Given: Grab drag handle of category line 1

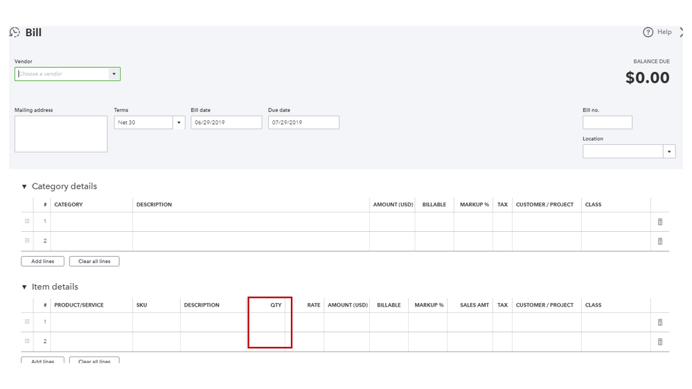Looking at the screenshot, I should [27, 221].
